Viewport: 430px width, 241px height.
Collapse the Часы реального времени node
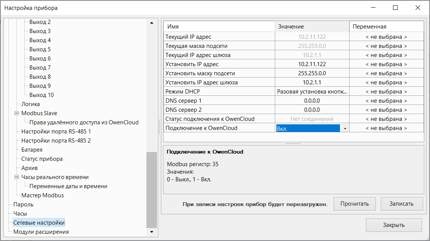click(x=16, y=177)
